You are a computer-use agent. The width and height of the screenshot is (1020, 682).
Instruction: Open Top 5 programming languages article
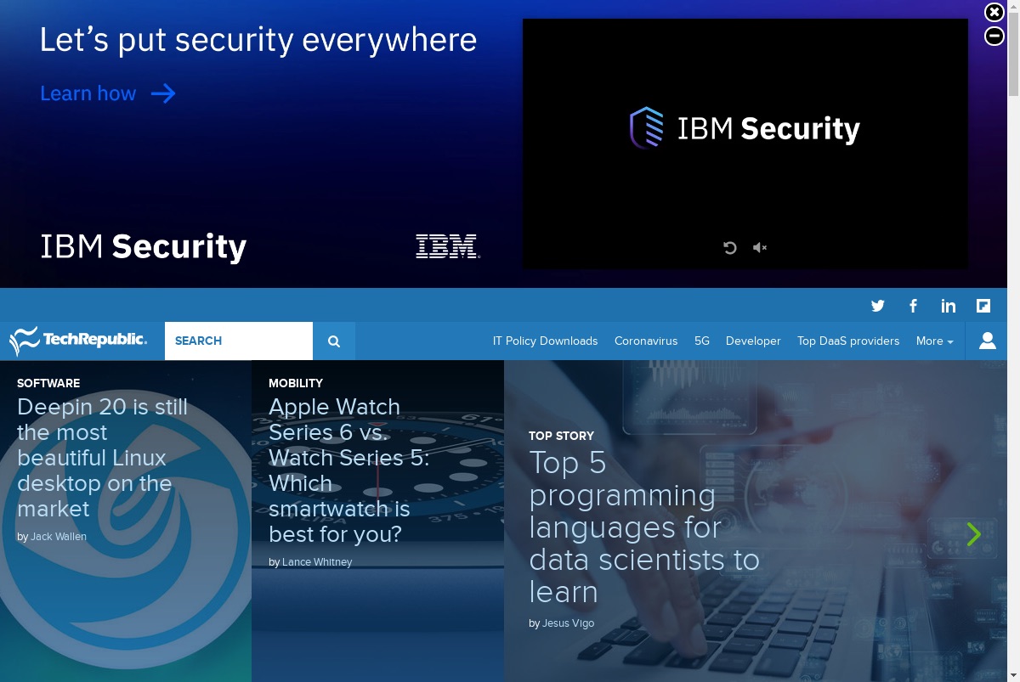pyautogui.click(x=643, y=527)
